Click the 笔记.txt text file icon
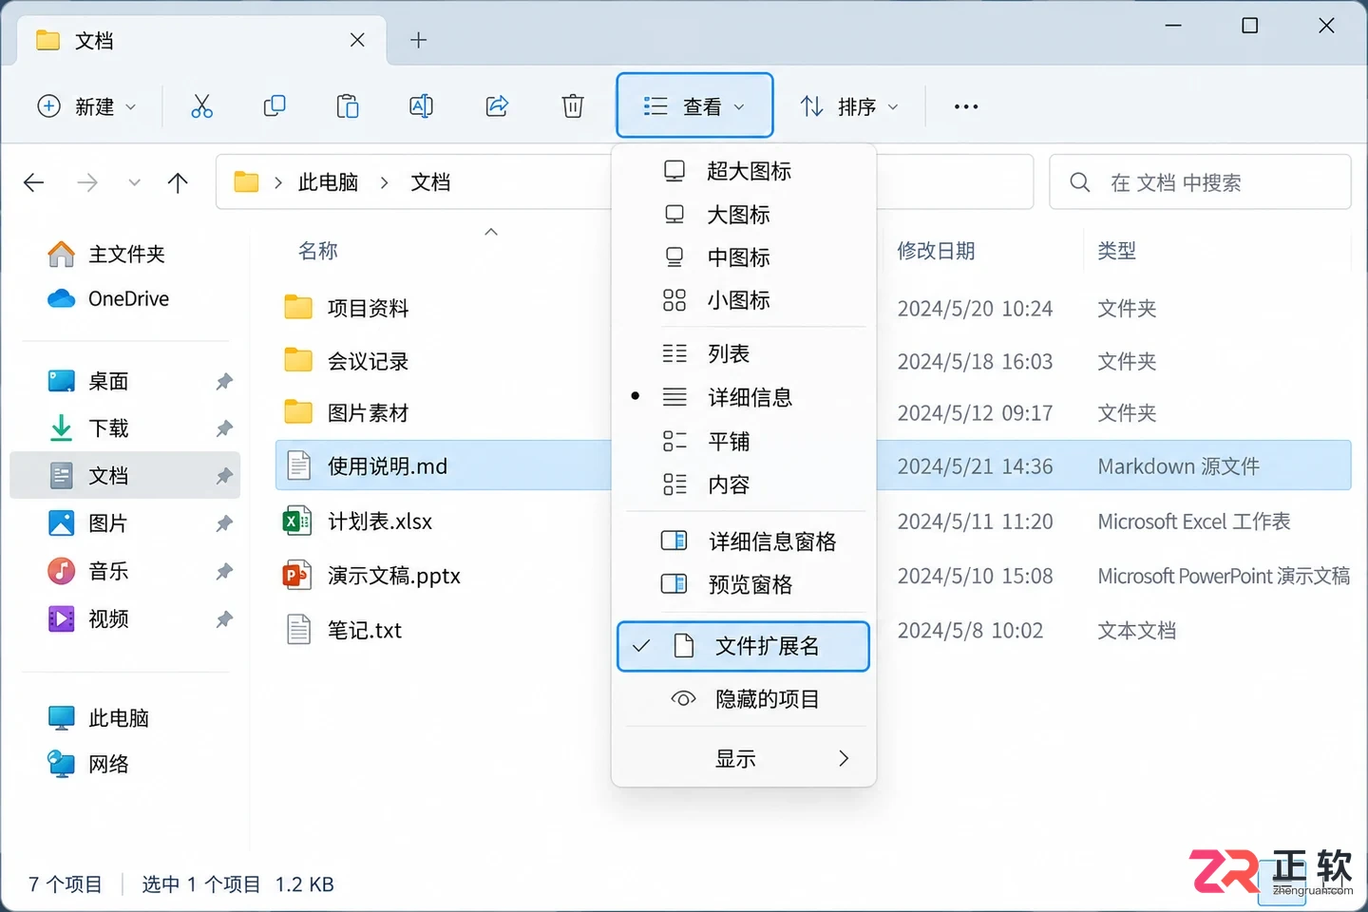1368x912 pixels. 298,630
